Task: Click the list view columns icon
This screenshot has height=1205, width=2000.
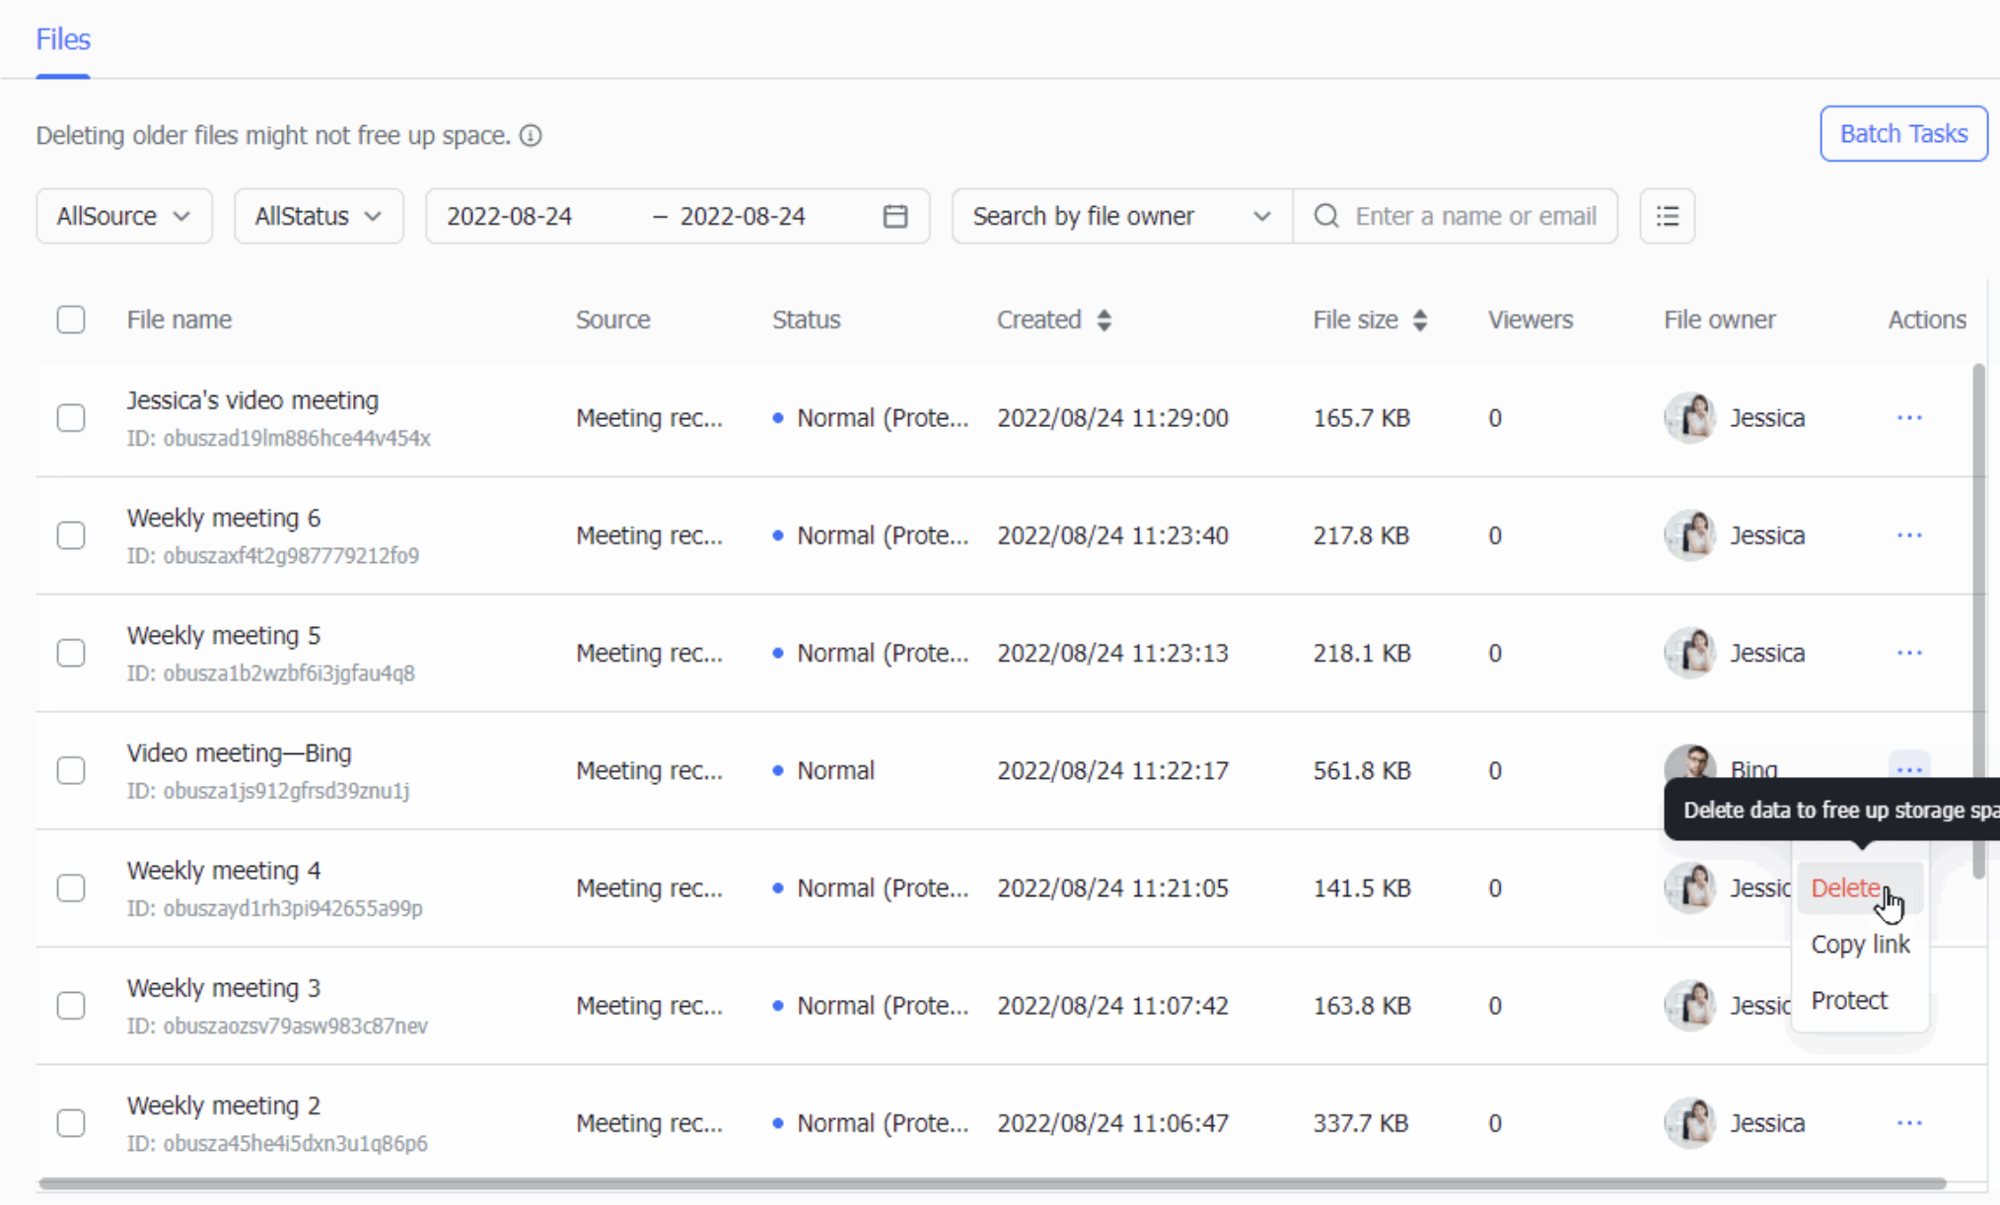Action: pyautogui.click(x=1667, y=216)
